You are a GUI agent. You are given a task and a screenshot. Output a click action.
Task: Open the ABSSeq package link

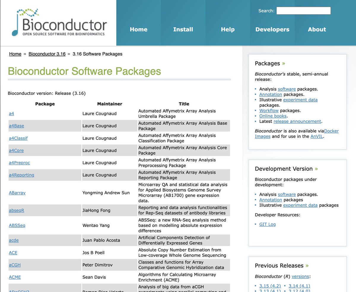point(17,225)
